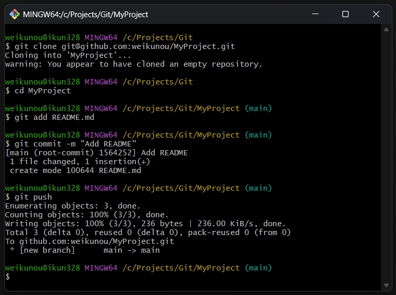The height and width of the screenshot is (295, 396).
Task: Click the last prompt line with (main)
Action: tap(139, 268)
